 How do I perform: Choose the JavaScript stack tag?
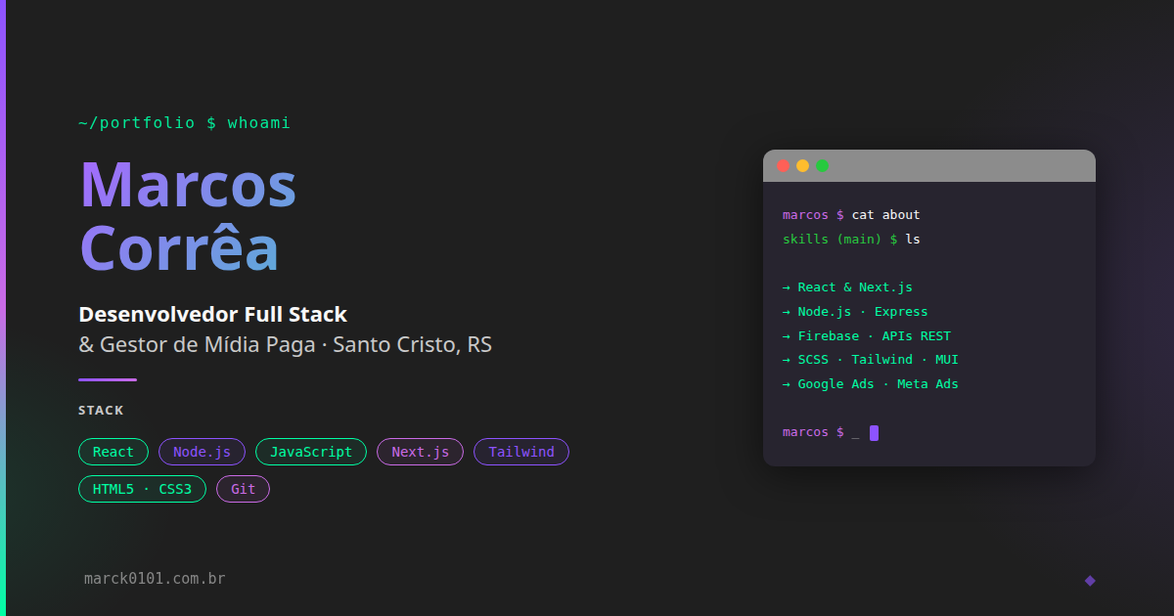(x=311, y=452)
